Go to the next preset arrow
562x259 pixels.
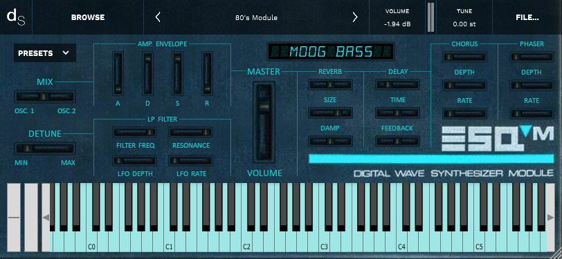[x=355, y=17]
